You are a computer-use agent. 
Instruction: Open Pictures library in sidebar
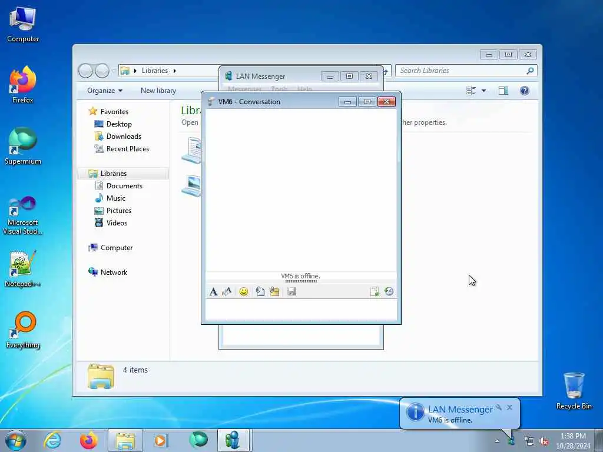tap(118, 211)
